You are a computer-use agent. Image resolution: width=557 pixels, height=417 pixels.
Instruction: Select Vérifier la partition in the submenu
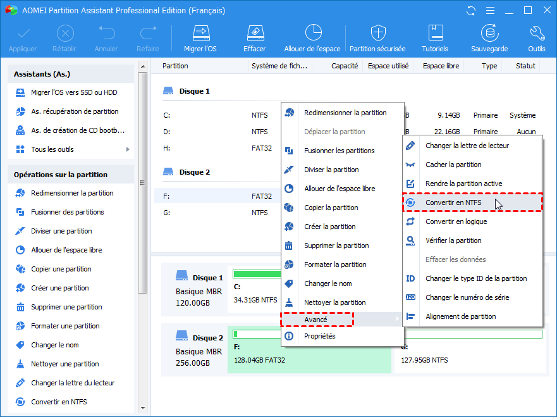[x=472, y=240]
